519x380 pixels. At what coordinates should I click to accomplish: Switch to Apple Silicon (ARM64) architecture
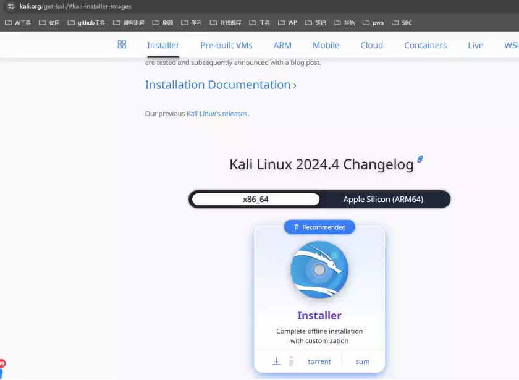pos(383,199)
